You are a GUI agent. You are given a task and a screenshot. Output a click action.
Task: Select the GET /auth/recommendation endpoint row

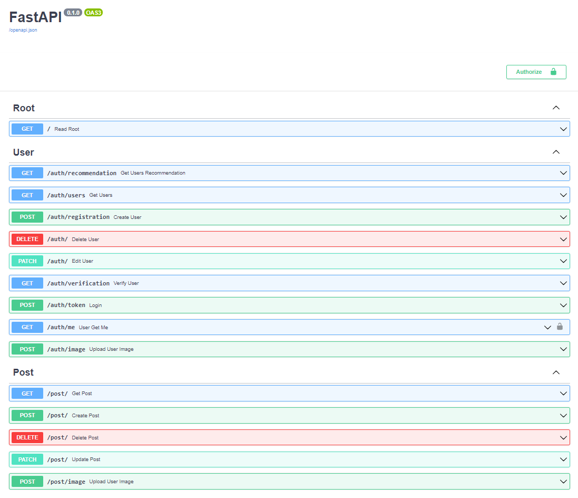tap(289, 173)
